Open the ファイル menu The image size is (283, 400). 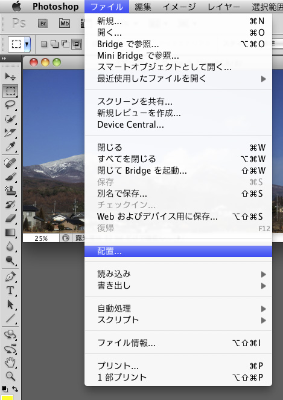(x=107, y=7)
